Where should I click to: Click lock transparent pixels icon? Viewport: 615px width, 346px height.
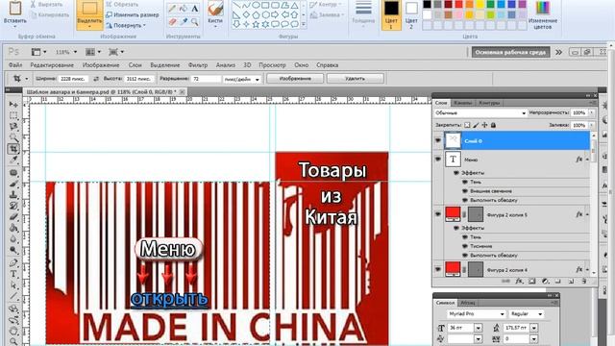click(467, 125)
